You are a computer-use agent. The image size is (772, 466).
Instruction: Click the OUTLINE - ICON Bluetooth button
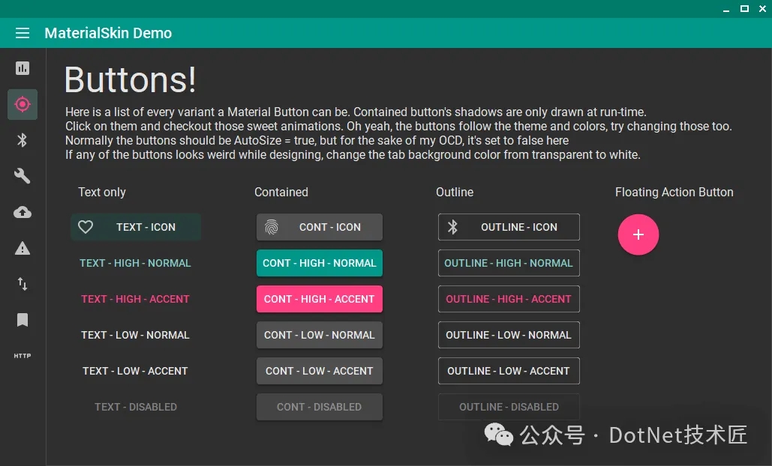pos(509,227)
